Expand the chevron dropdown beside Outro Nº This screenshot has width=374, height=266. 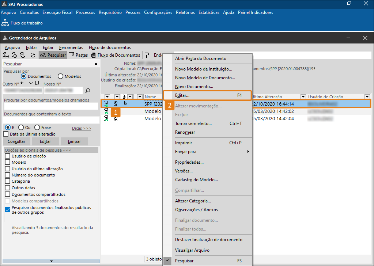[31, 83]
